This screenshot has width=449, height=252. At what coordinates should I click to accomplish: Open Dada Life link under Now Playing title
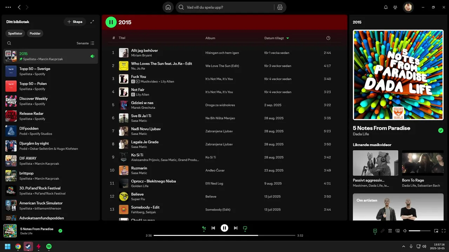click(361, 134)
